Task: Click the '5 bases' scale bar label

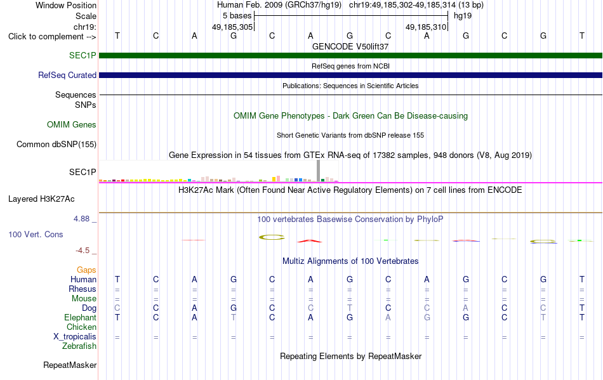Action: (x=237, y=16)
